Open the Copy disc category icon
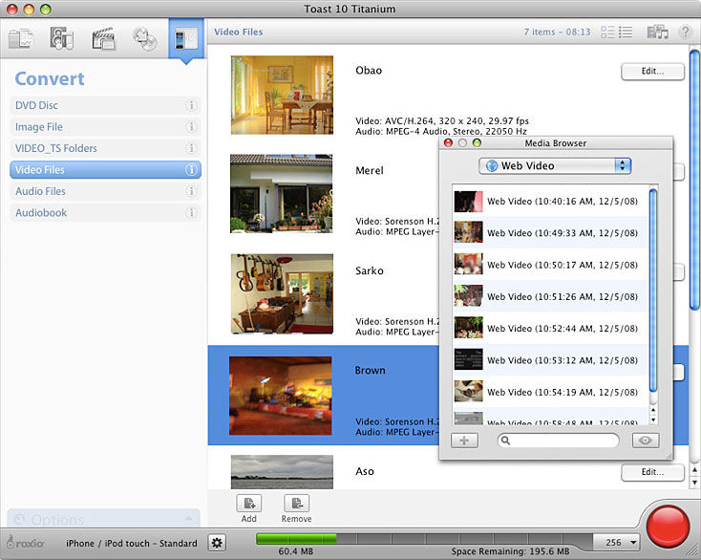This screenshot has height=560, width=701. (144, 39)
